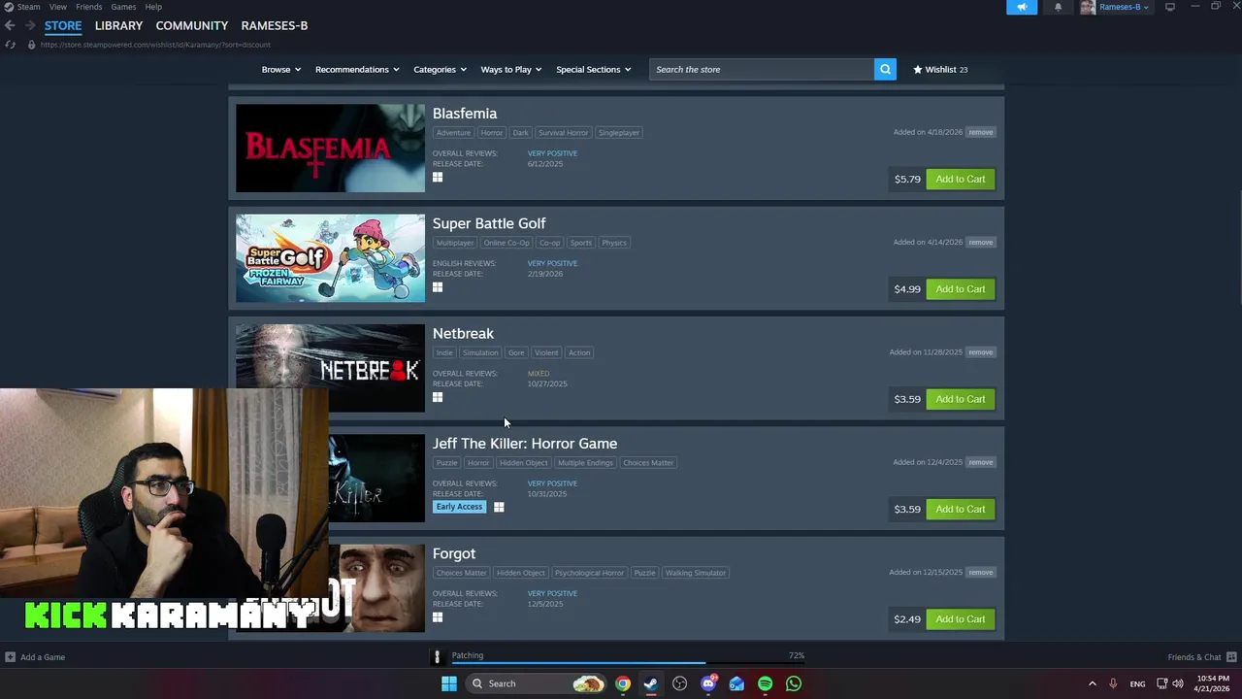Open the notifications bell
Image resolution: width=1242 pixels, height=699 pixels.
pos(1058,7)
